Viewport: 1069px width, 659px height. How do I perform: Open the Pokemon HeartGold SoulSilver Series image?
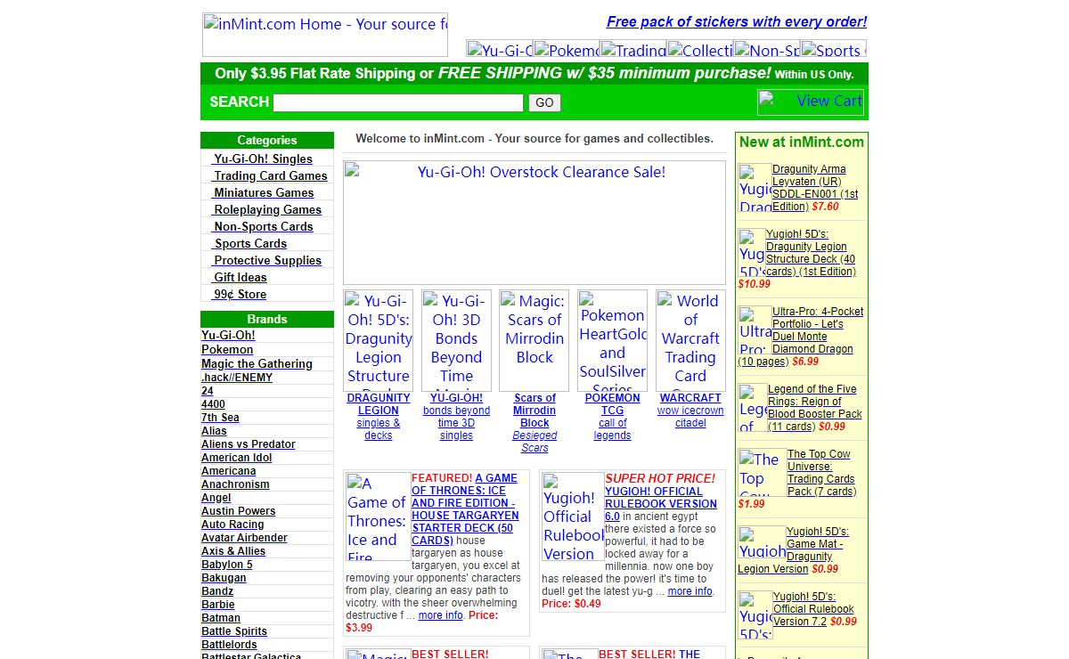tap(612, 340)
